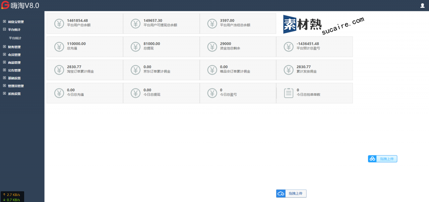Click cloud icon on blue-bordered 拖拽上传 button
429x202 pixels.
click(x=372, y=159)
